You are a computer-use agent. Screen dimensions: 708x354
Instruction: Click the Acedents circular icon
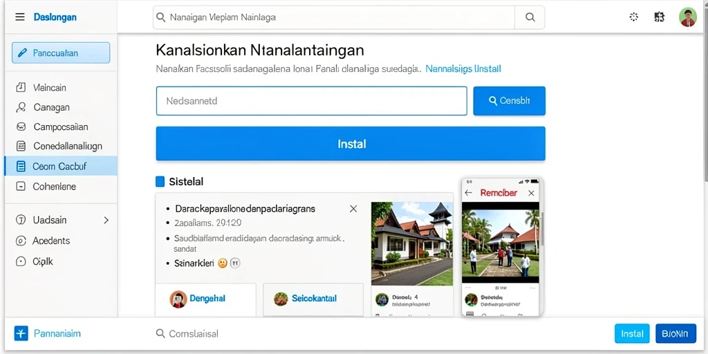(x=21, y=241)
